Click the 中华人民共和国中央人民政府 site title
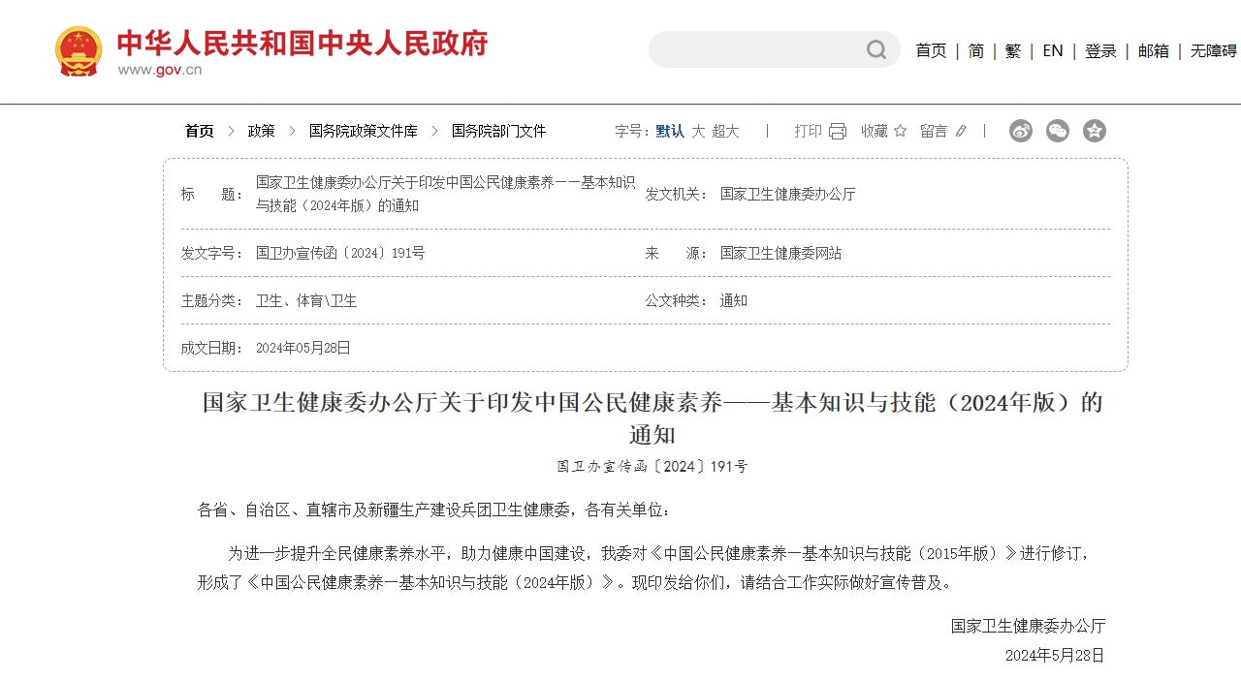 302,44
